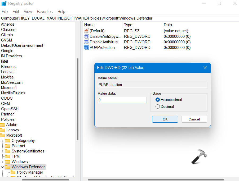Click the Windows folder icon
The height and width of the screenshot is (181, 239).
tap(8, 162)
